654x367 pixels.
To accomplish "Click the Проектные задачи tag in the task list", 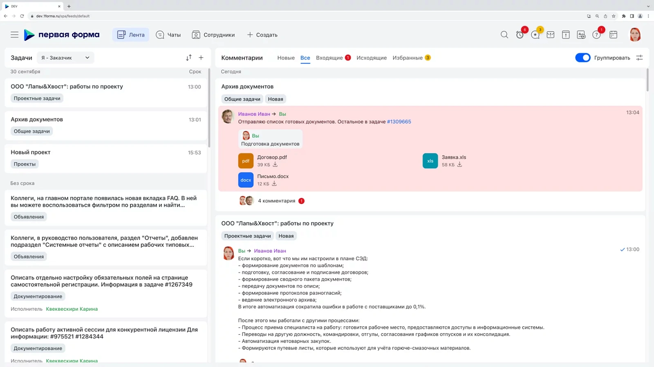I will pyautogui.click(x=37, y=98).
